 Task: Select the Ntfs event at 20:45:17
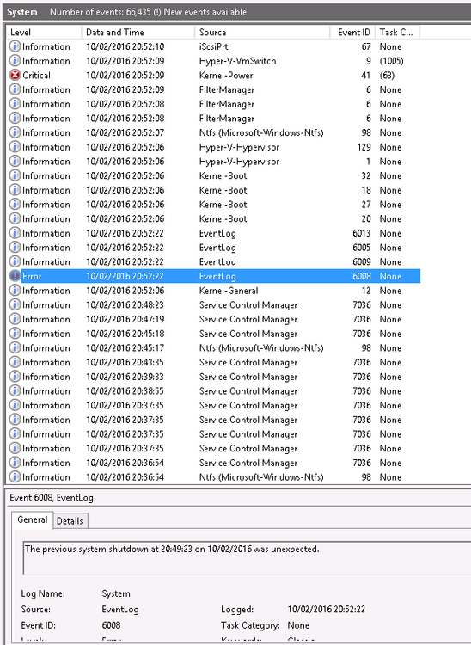(214, 348)
